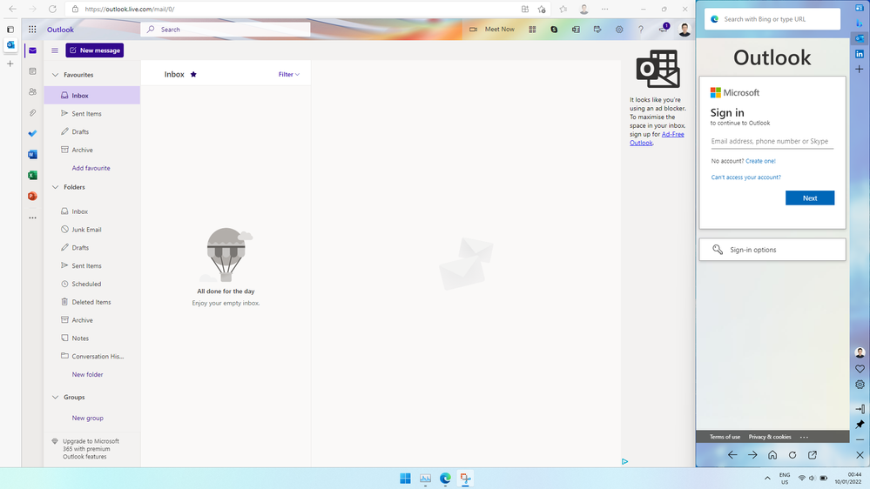The width and height of the screenshot is (870, 489).
Task: Click the Next button in sign-in
Action: (810, 198)
